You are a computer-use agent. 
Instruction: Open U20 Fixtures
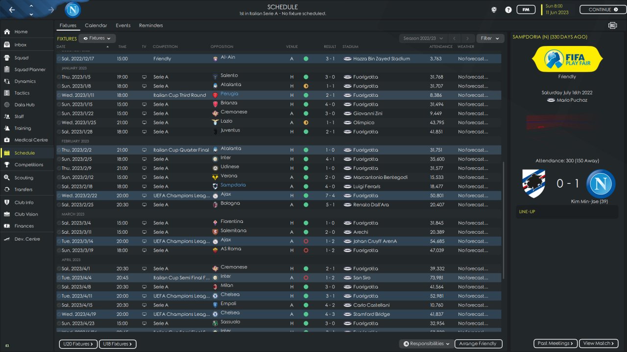tap(78, 344)
